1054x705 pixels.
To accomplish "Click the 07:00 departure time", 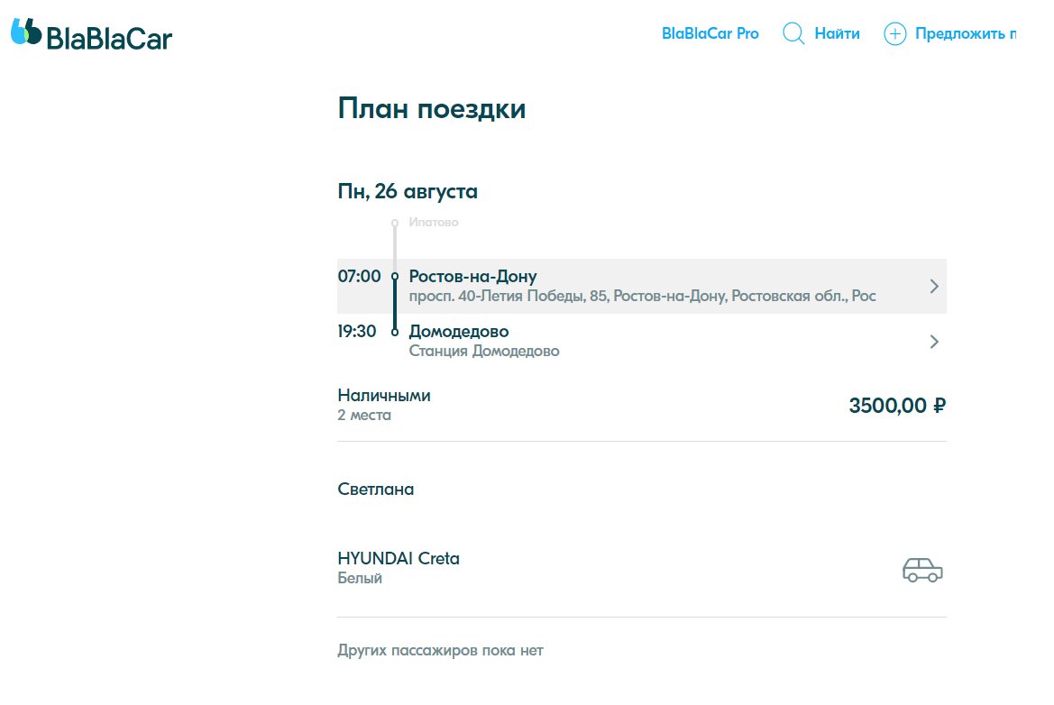I will [359, 276].
